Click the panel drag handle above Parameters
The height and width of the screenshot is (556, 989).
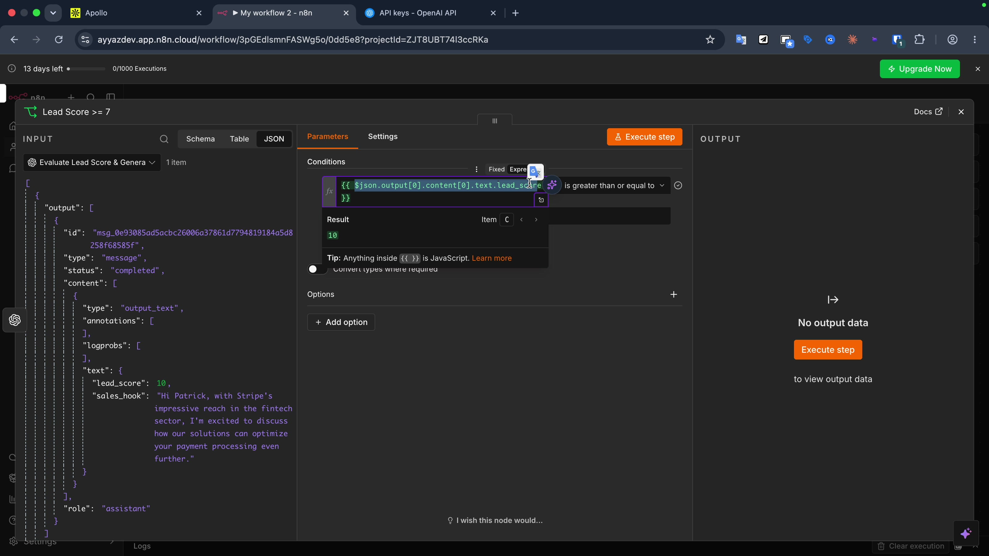coord(494,120)
